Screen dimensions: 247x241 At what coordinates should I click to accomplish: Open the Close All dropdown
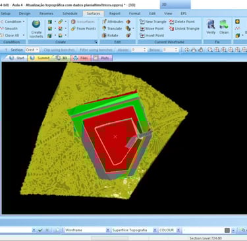click(x=24, y=36)
